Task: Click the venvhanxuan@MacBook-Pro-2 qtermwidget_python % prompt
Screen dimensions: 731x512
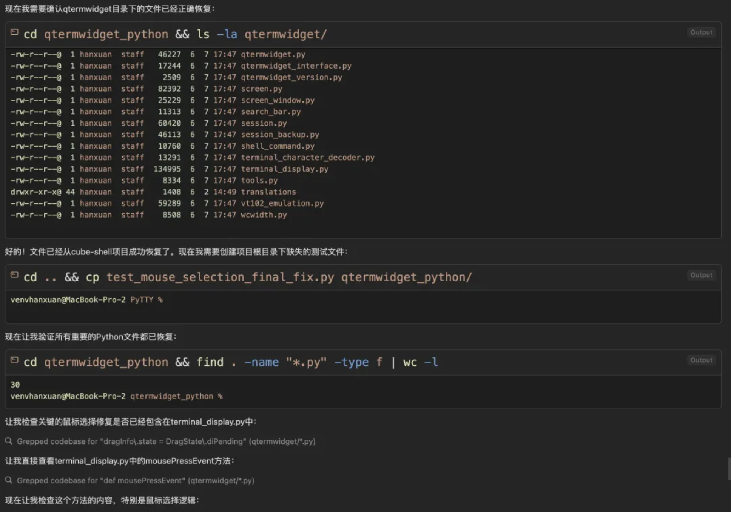Action: (116, 396)
